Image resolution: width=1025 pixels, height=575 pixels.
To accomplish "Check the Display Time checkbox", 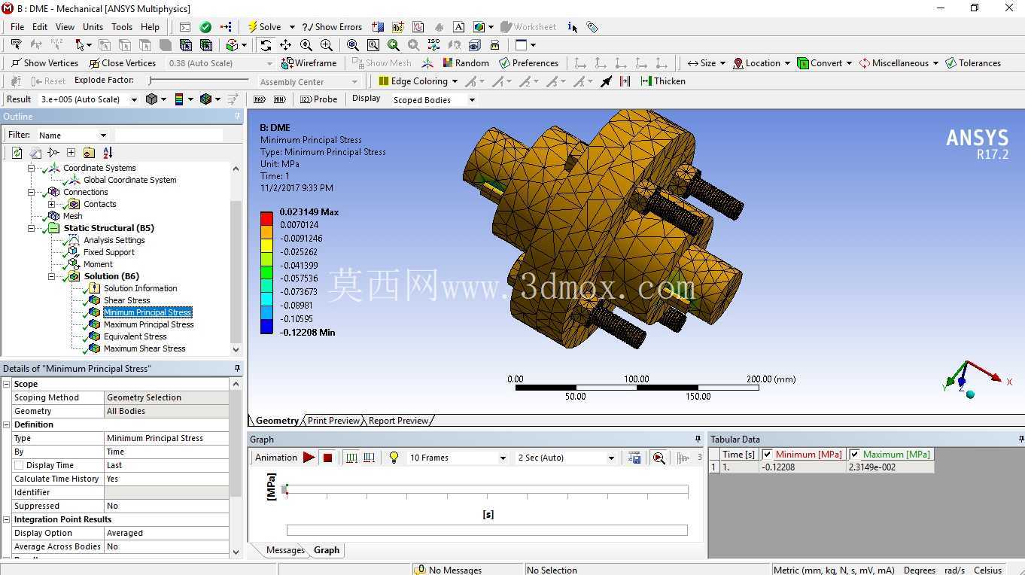I will pyautogui.click(x=19, y=465).
